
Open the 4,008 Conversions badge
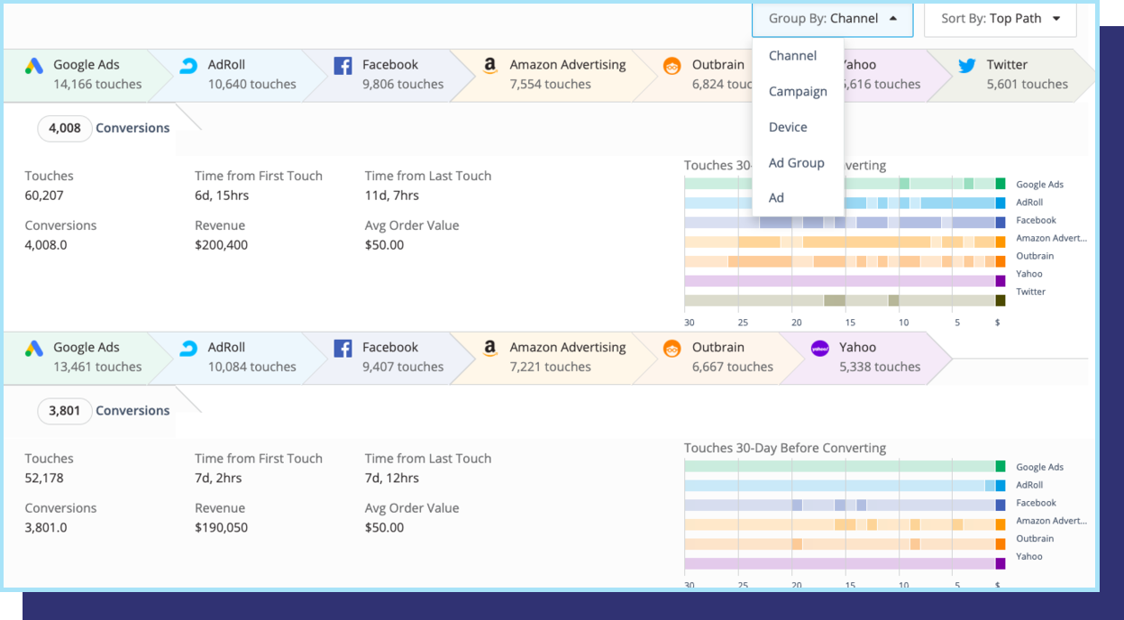(x=65, y=128)
